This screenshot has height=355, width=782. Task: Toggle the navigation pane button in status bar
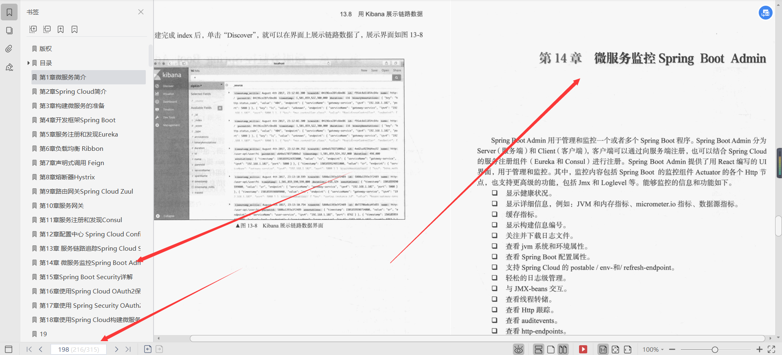coord(9,349)
